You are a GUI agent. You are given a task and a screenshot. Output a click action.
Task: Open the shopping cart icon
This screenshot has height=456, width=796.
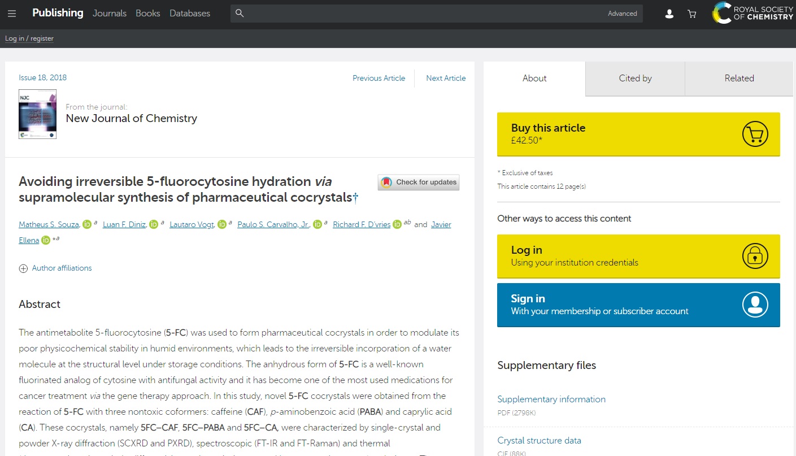691,14
